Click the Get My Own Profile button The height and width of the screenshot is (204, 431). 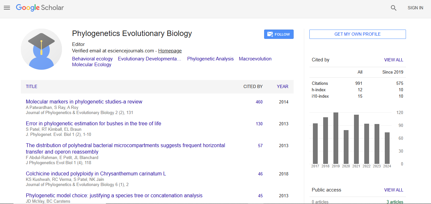[357, 34]
